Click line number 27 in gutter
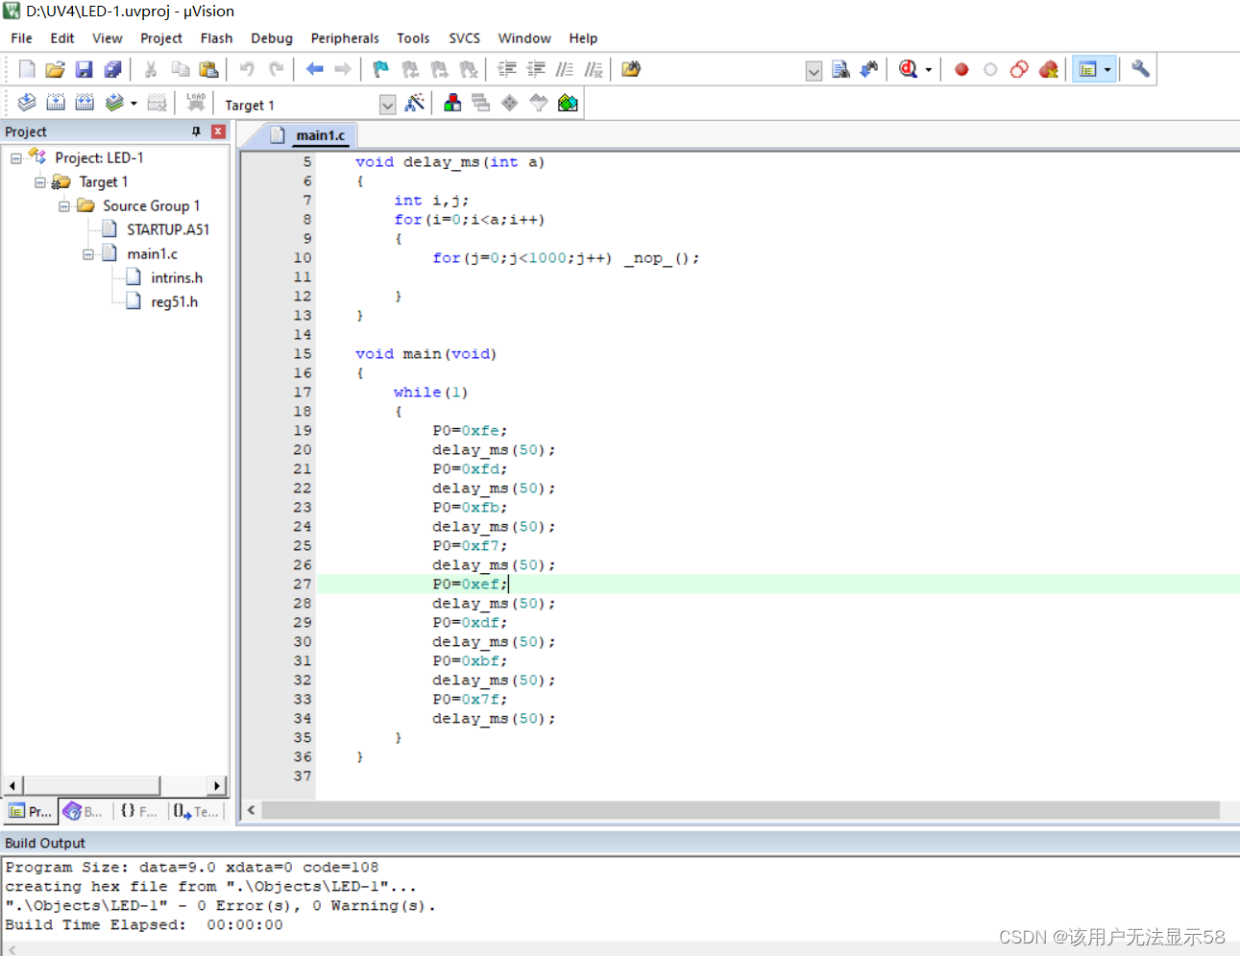Image resolution: width=1240 pixels, height=956 pixels. click(x=303, y=584)
